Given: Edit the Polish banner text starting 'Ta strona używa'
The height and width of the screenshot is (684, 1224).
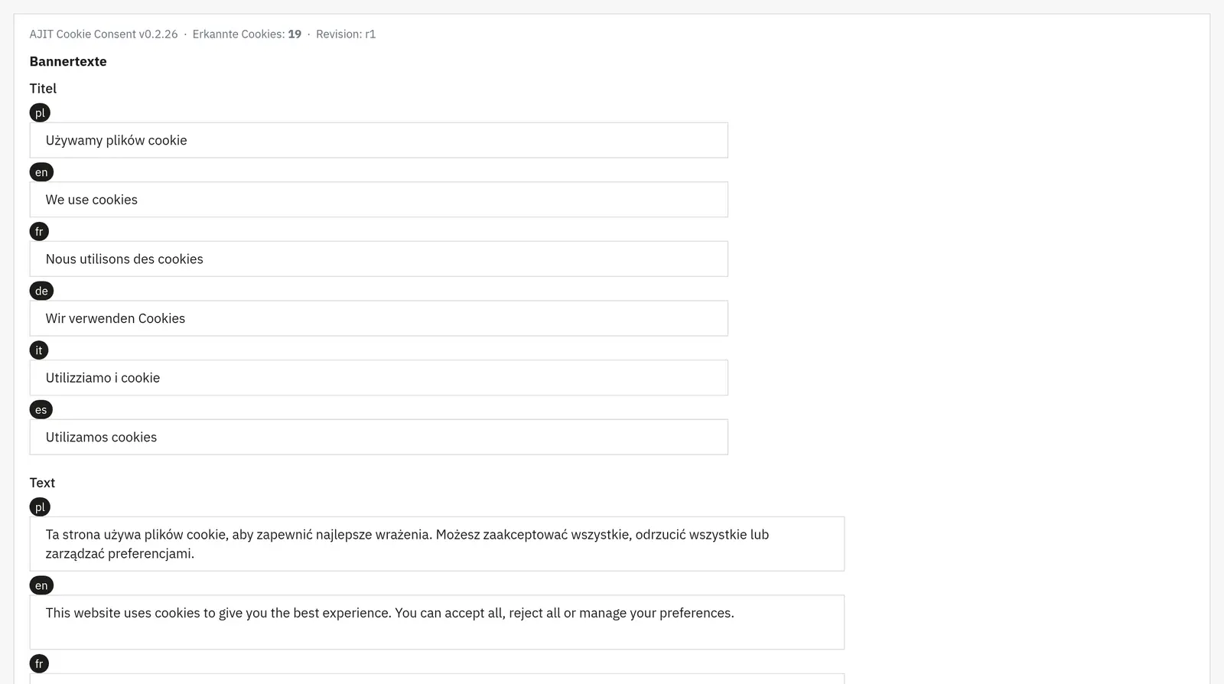Looking at the screenshot, I should point(437,544).
